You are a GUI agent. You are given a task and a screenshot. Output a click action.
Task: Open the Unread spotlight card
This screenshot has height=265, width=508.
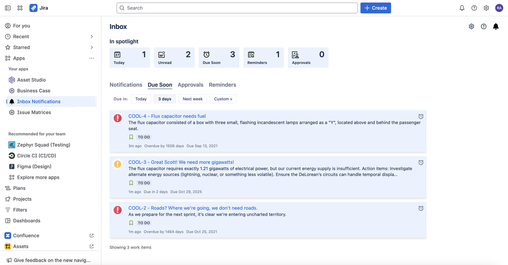click(x=174, y=57)
